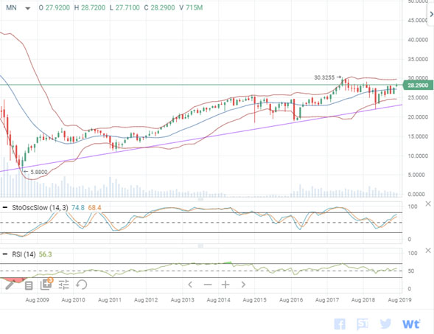Zoom out with the minus icon

tap(208, 285)
